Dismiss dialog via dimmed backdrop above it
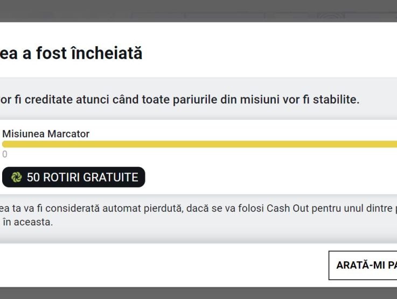 (x=198, y=11)
